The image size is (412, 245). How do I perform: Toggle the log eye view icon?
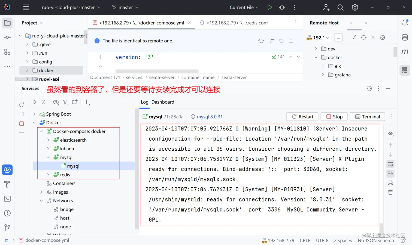(390, 134)
